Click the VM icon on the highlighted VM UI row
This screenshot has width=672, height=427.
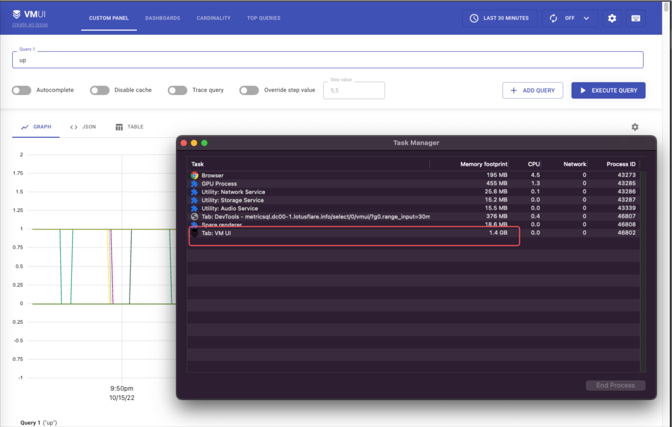[x=194, y=233]
